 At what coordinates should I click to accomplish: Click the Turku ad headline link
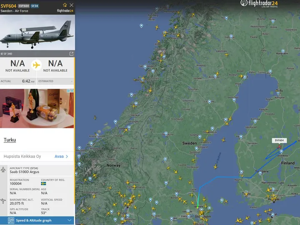[x=10, y=140]
